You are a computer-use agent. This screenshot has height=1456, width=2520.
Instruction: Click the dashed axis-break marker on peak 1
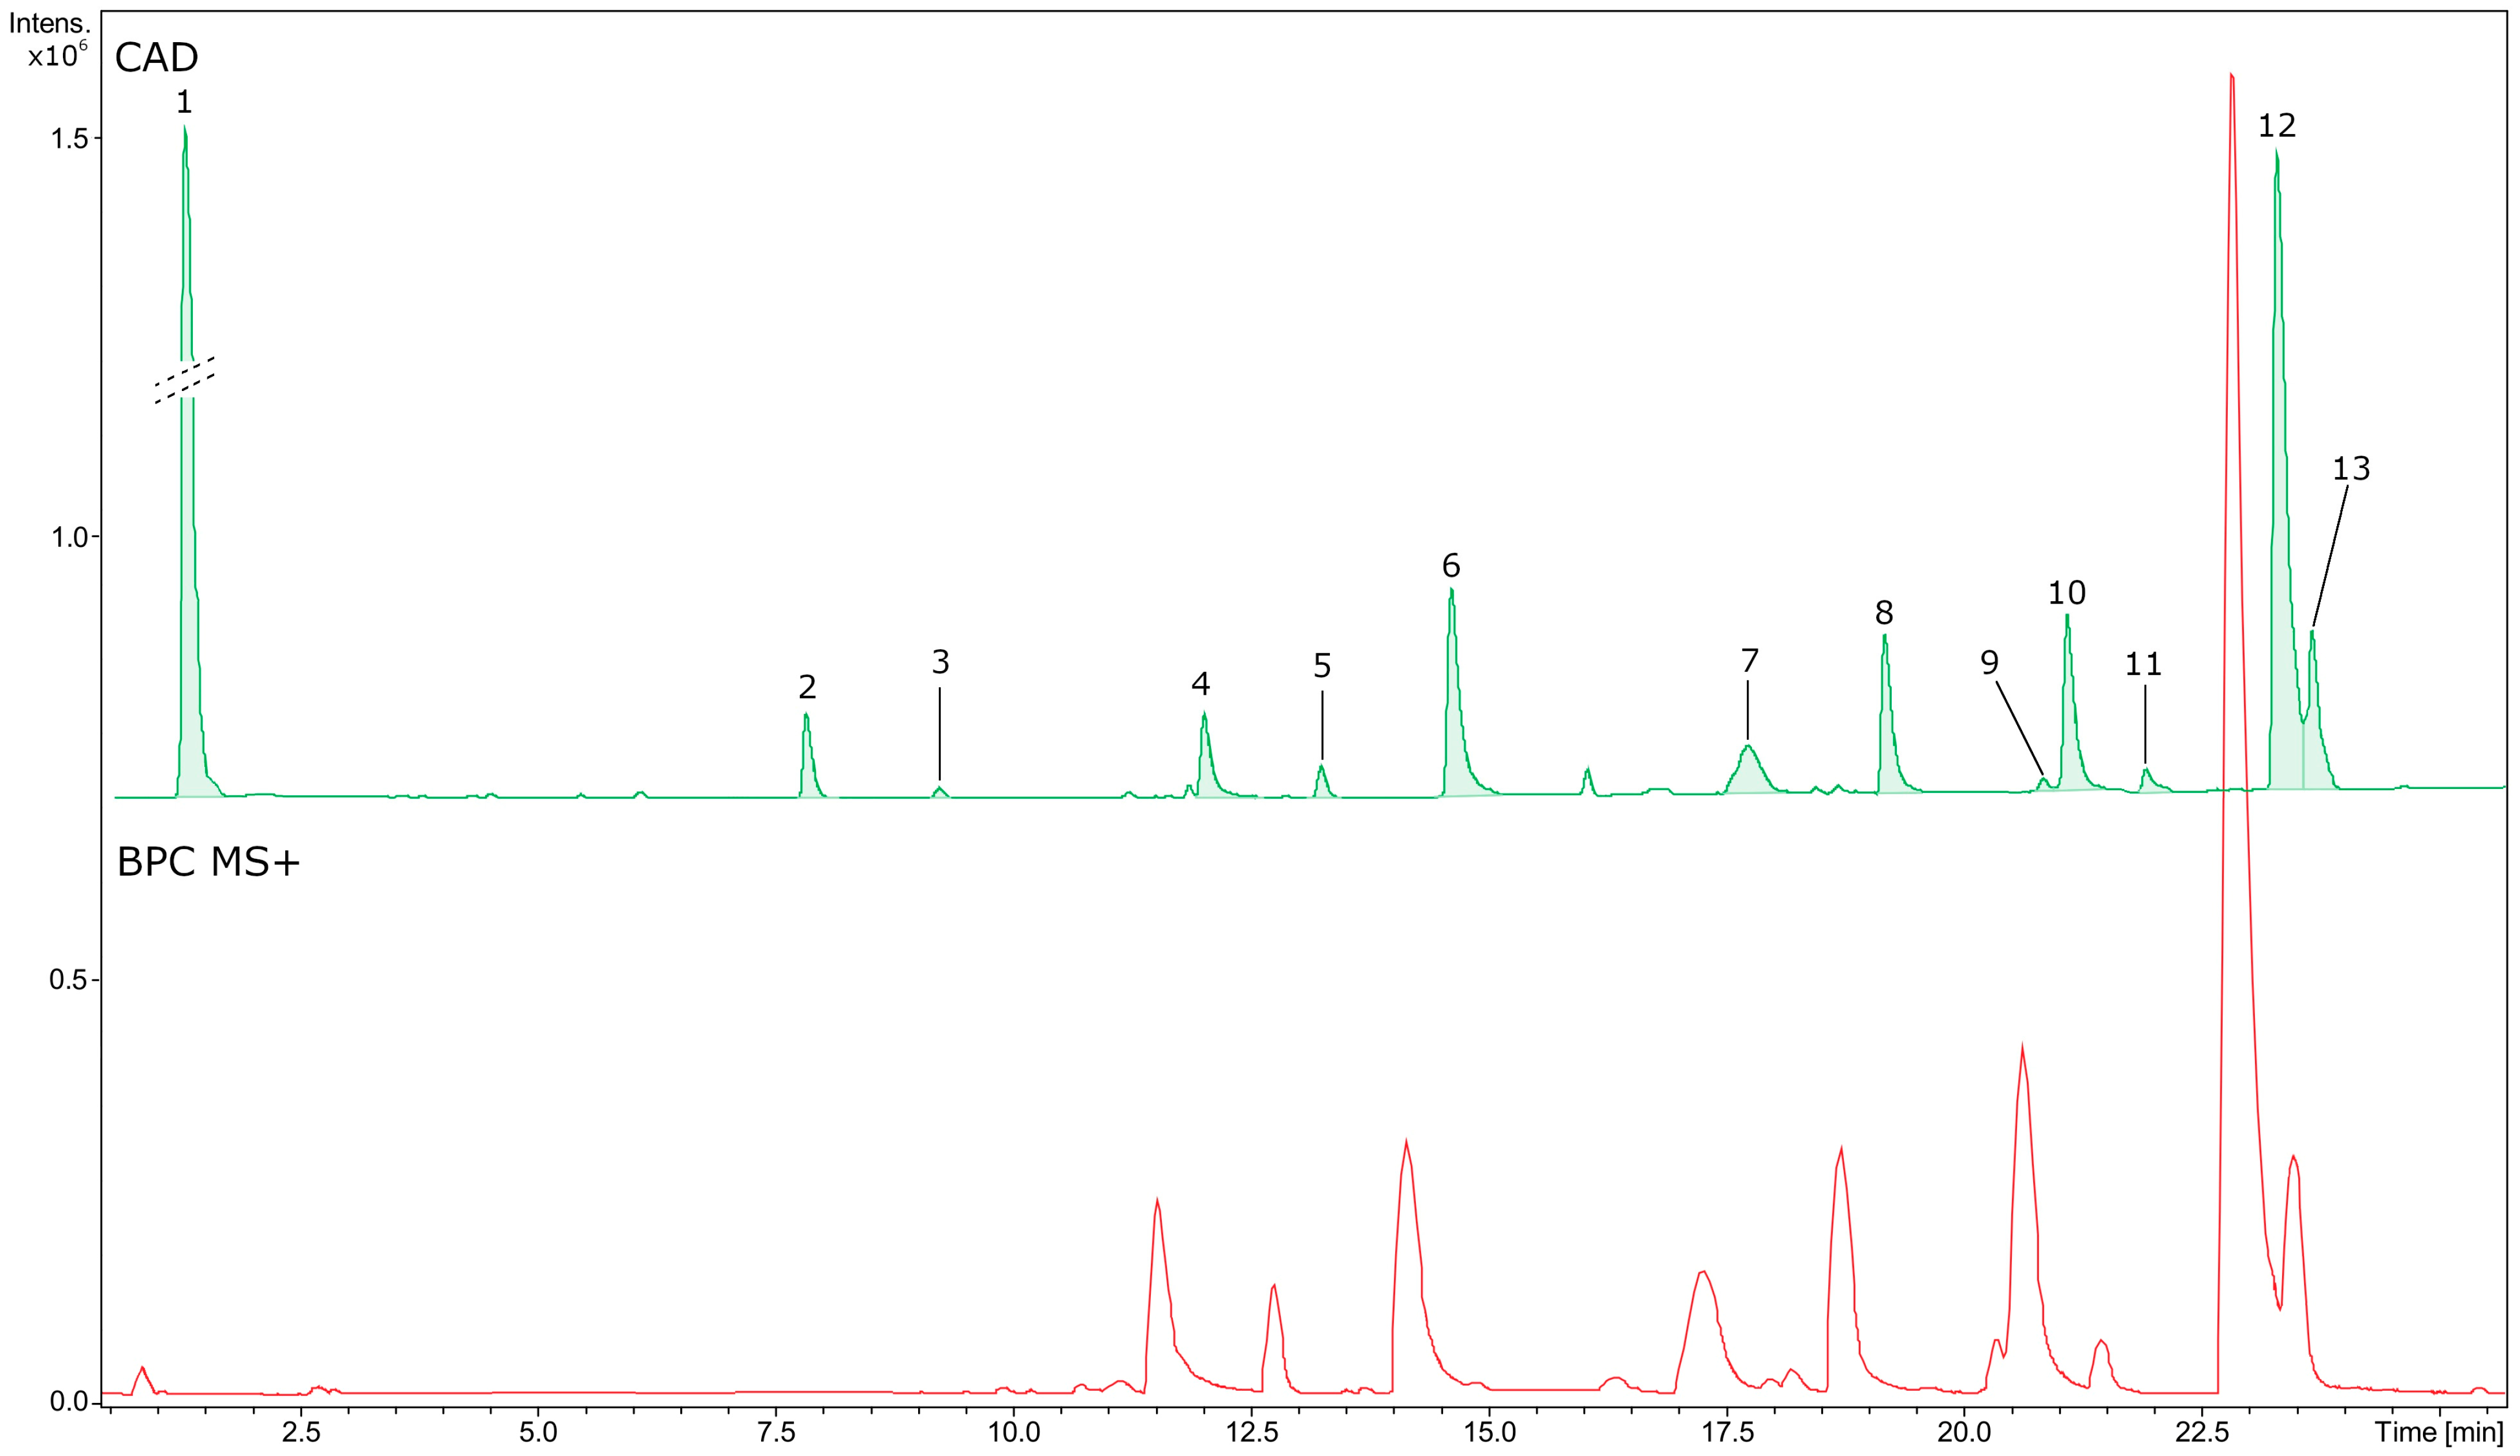tap(185, 380)
